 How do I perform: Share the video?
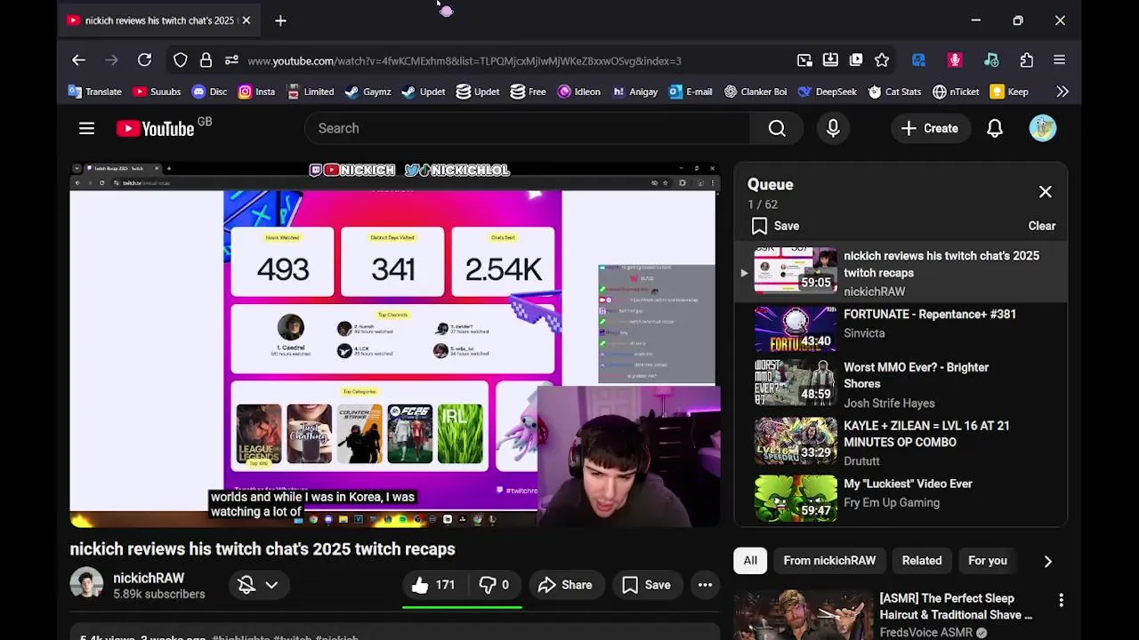[x=565, y=585]
